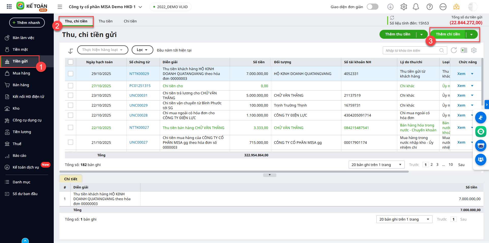Open the 20 bản ghi trên 1 trang page-size dropdown
The width and height of the screenshot is (489, 243).
tap(376, 165)
